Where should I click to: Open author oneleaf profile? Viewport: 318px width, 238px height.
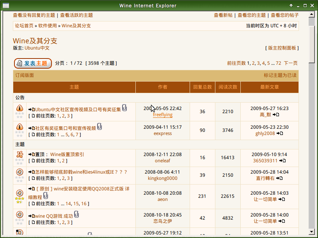pos(163,161)
